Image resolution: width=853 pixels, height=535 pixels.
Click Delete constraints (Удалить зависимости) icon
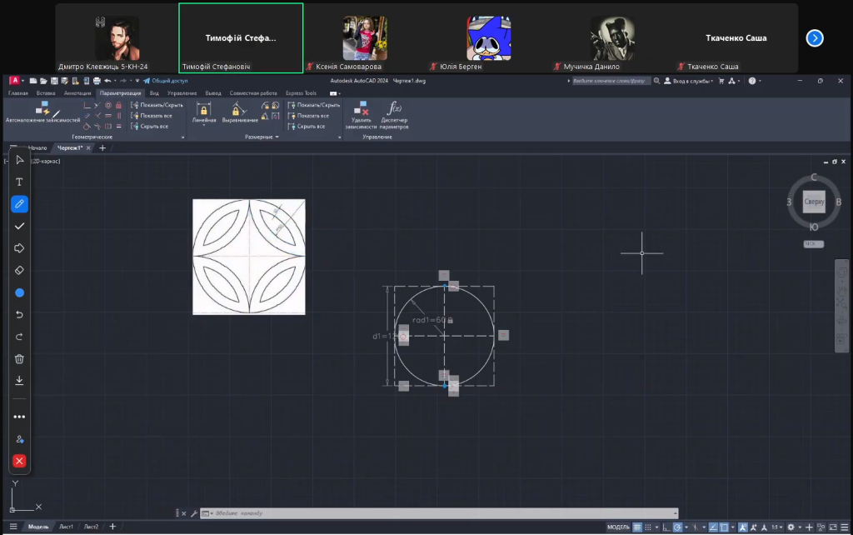(362, 109)
